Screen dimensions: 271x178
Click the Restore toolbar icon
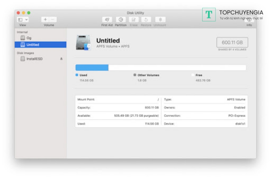pyautogui.click(x=146, y=20)
